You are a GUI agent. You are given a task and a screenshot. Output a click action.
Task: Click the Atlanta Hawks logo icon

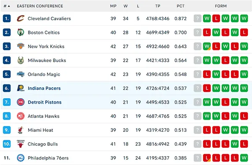(21, 116)
